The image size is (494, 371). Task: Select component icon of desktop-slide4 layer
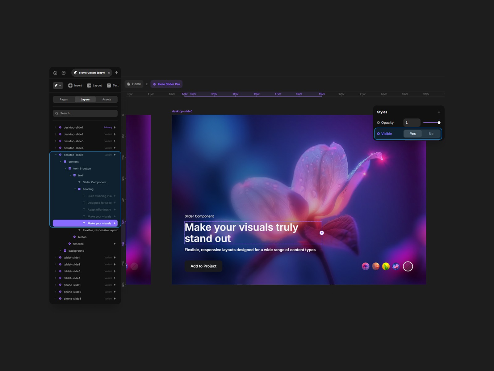(60, 148)
